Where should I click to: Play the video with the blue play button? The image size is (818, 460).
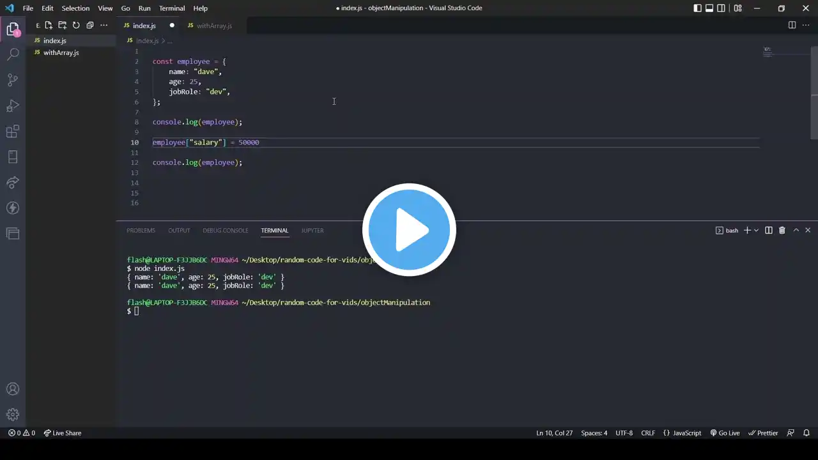(409, 230)
